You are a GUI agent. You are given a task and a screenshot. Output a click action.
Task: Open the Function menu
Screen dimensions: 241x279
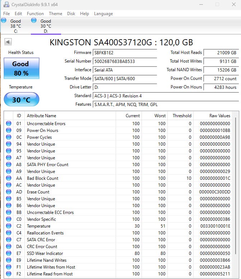click(35, 14)
